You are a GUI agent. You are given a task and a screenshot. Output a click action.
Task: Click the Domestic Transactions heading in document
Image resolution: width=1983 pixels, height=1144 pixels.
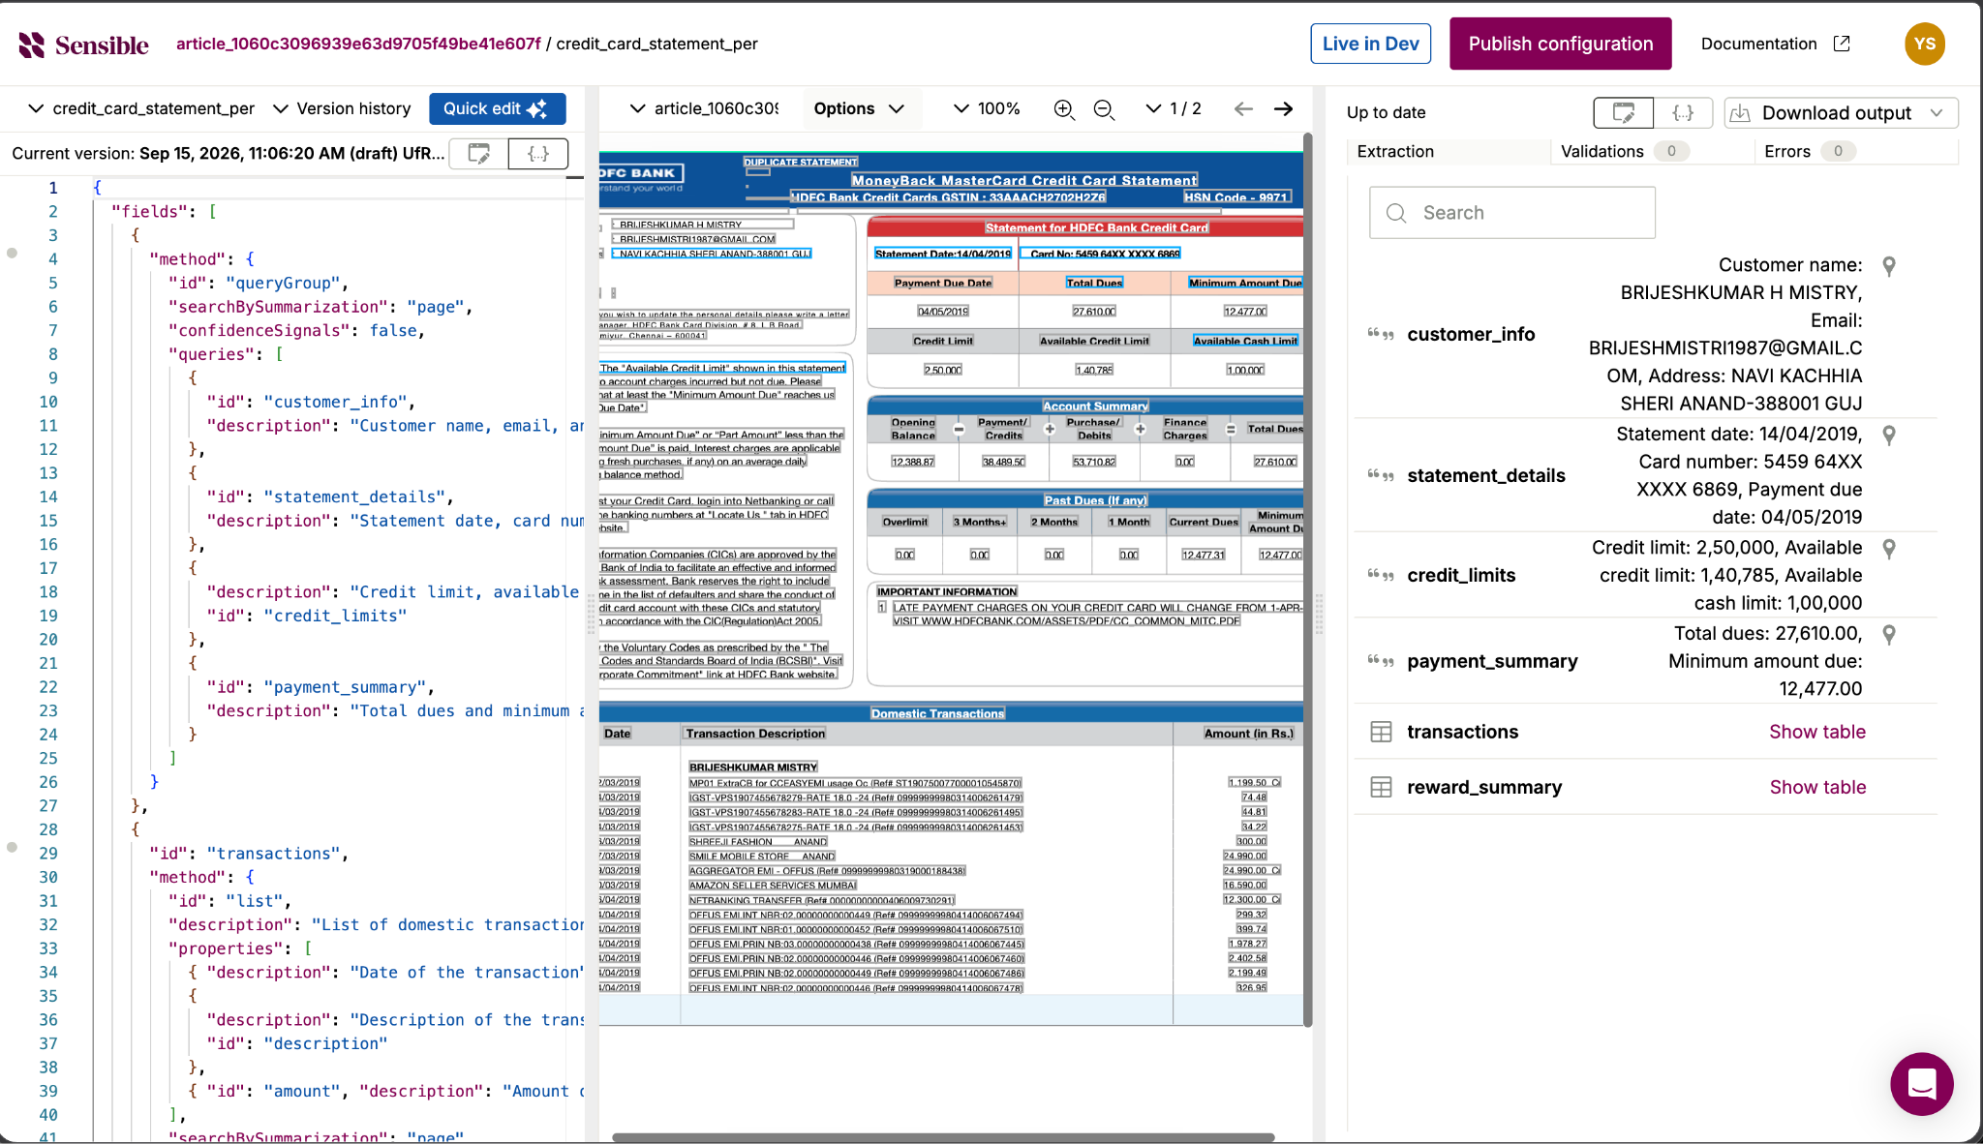(x=937, y=714)
